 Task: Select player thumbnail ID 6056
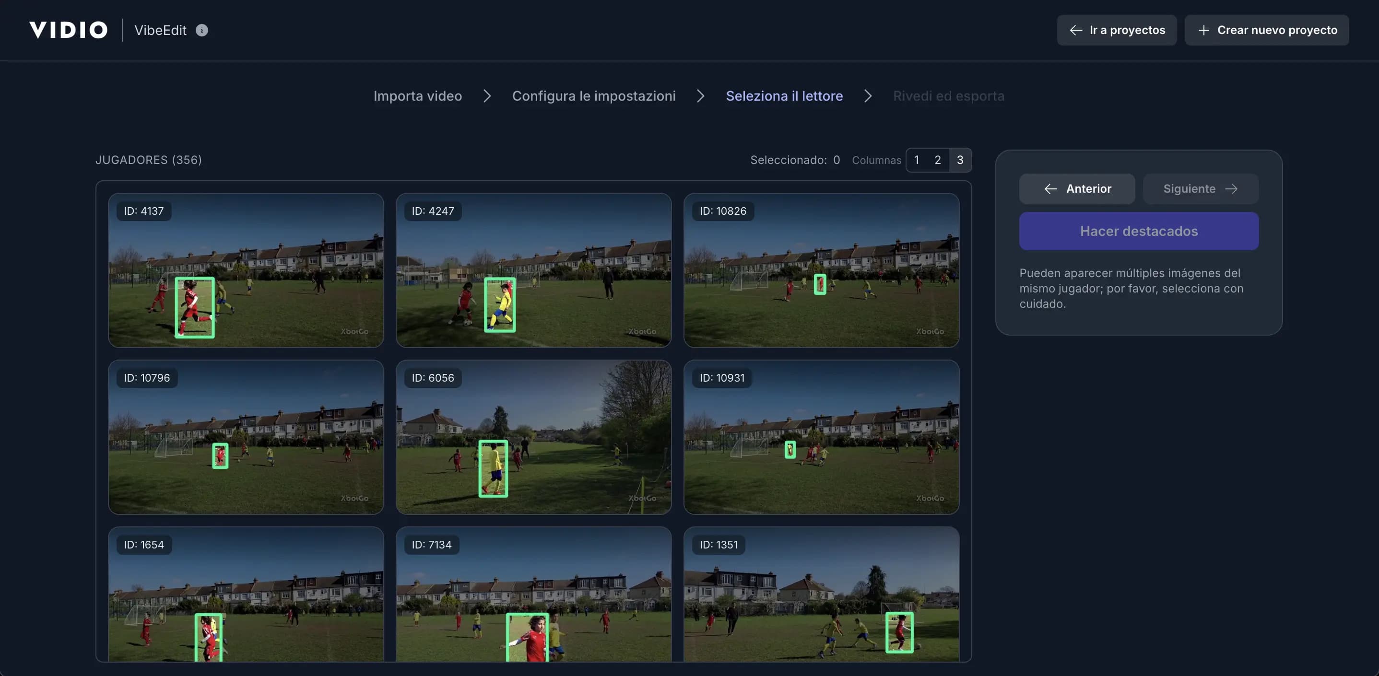533,437
